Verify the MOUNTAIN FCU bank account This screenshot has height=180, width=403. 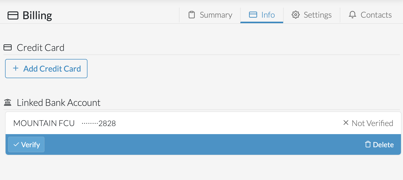[x=26, y=144]
